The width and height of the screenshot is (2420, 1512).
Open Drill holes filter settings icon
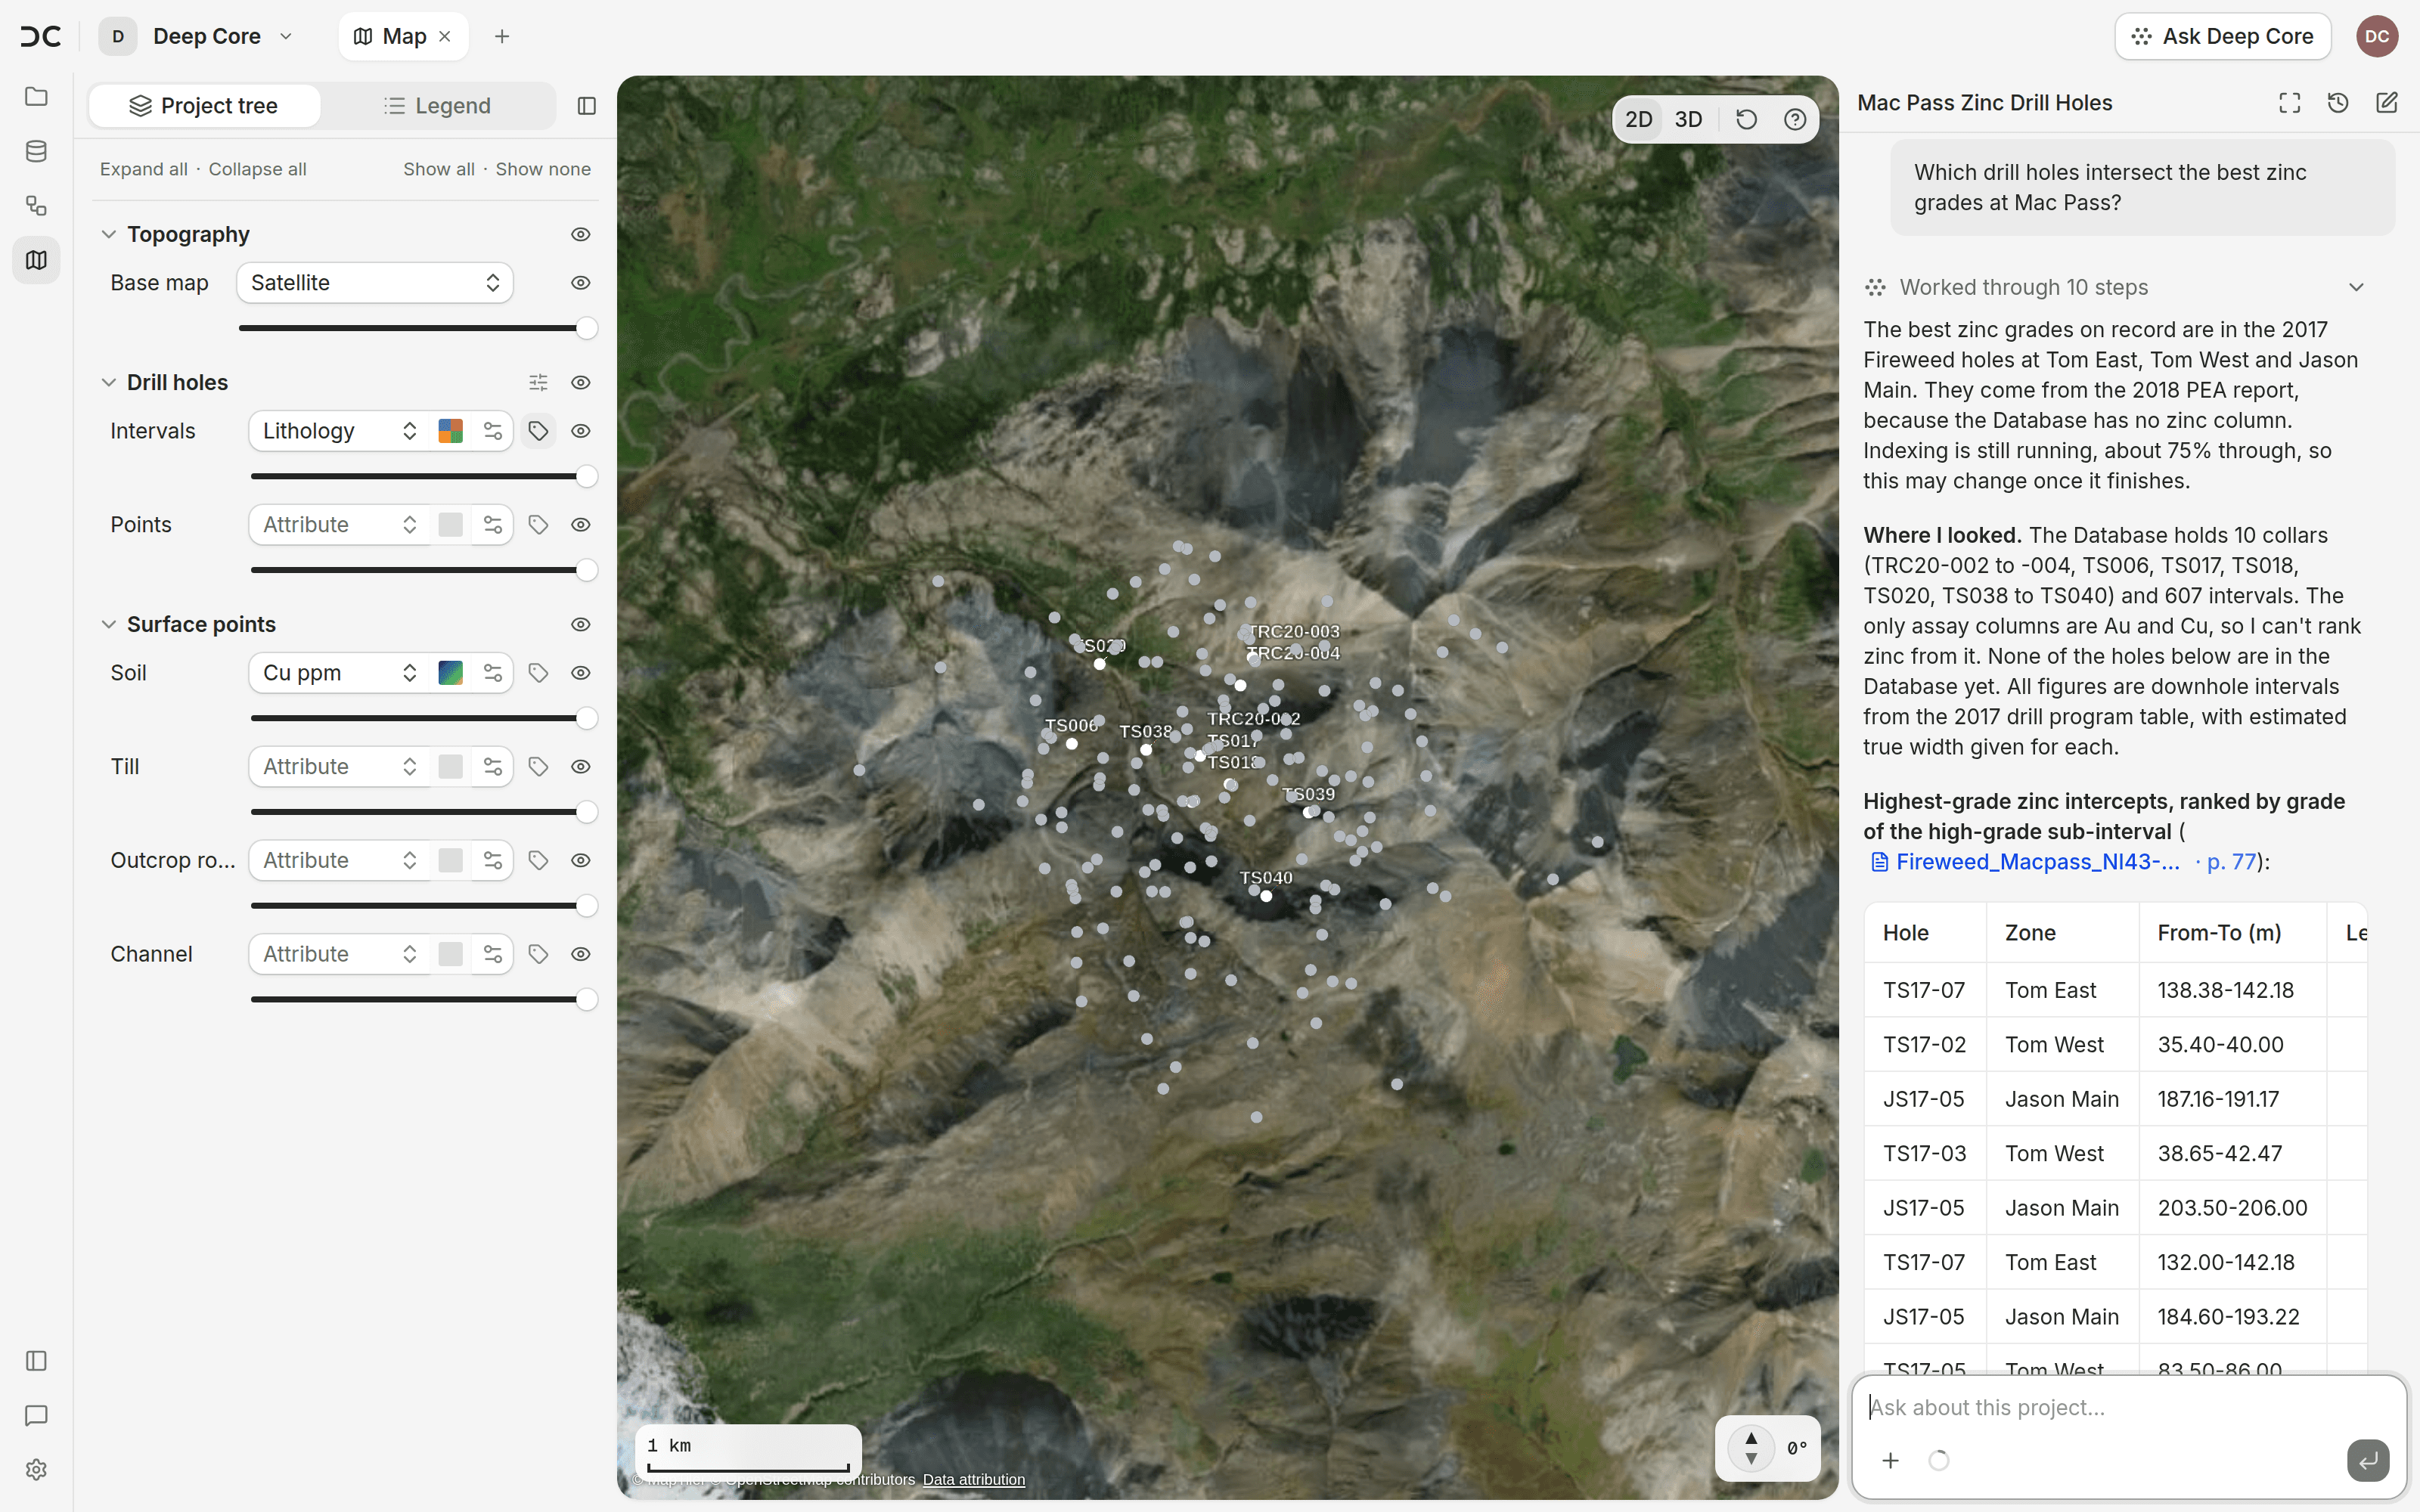coord(538,383)
